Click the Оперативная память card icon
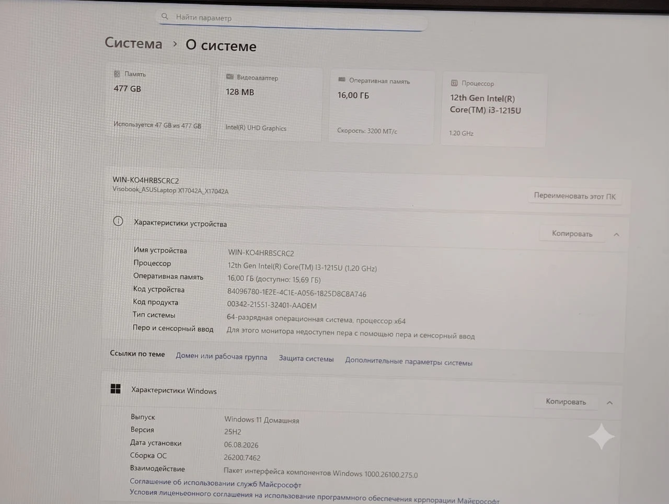Viewport: 669px width, 504px height. (x=342, y=79)
